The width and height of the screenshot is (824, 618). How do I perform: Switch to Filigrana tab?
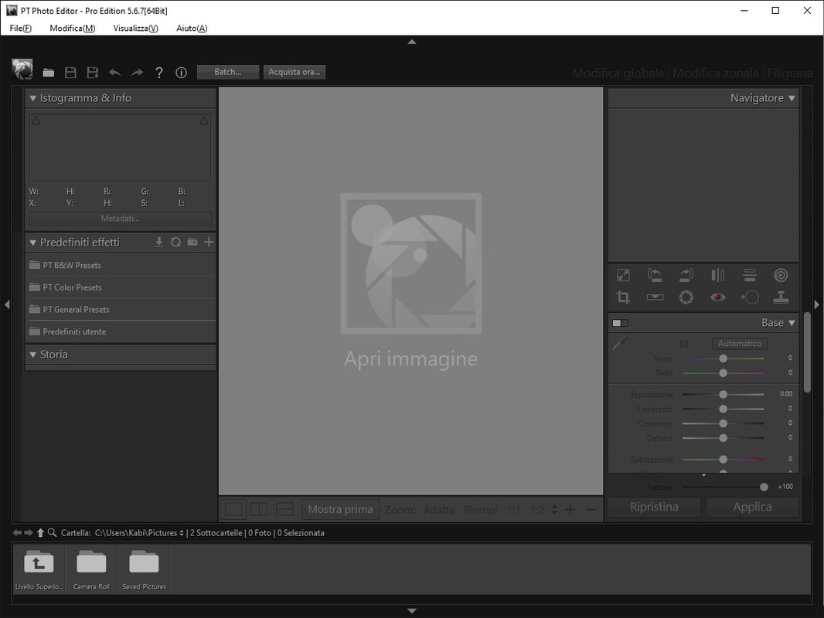click(x=790, y=73)
